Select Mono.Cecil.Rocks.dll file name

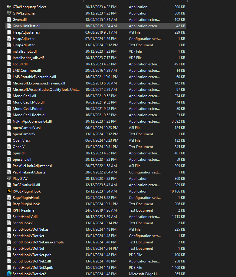coord(29,115)
